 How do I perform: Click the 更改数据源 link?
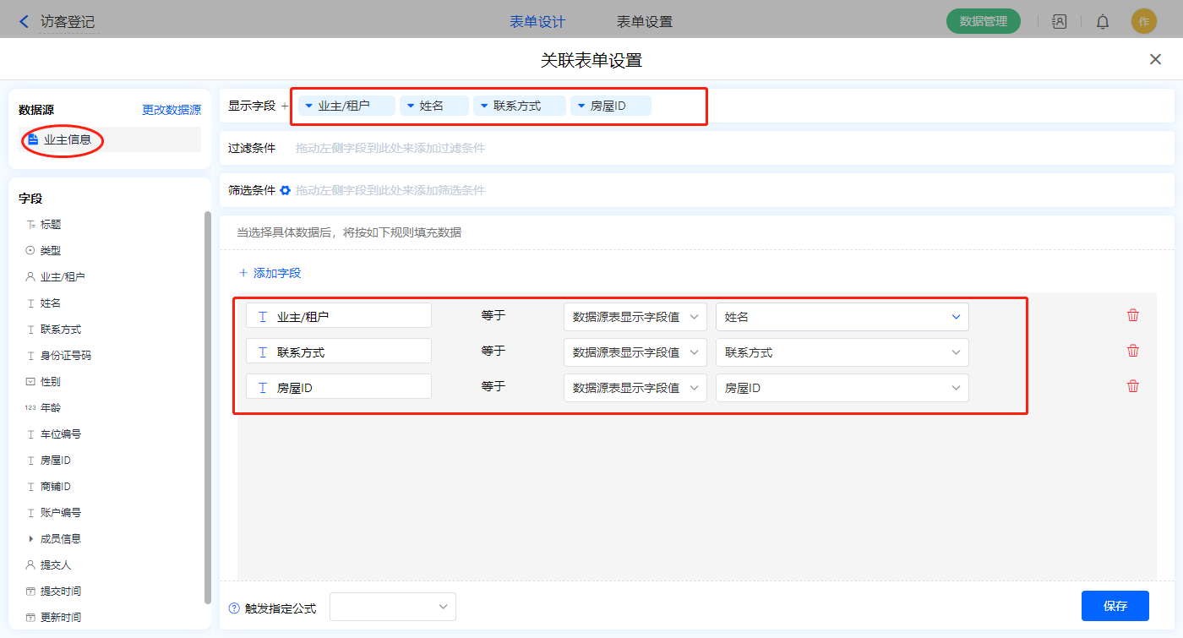pyautogui.click(x=172, y=110)
